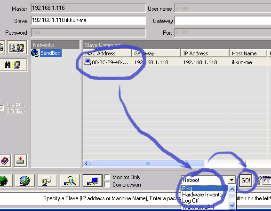This screenshot has height=211, width=271.
Task: Choose Log Off in the action list
Action: pyautogui.click(x=205, y=201)
